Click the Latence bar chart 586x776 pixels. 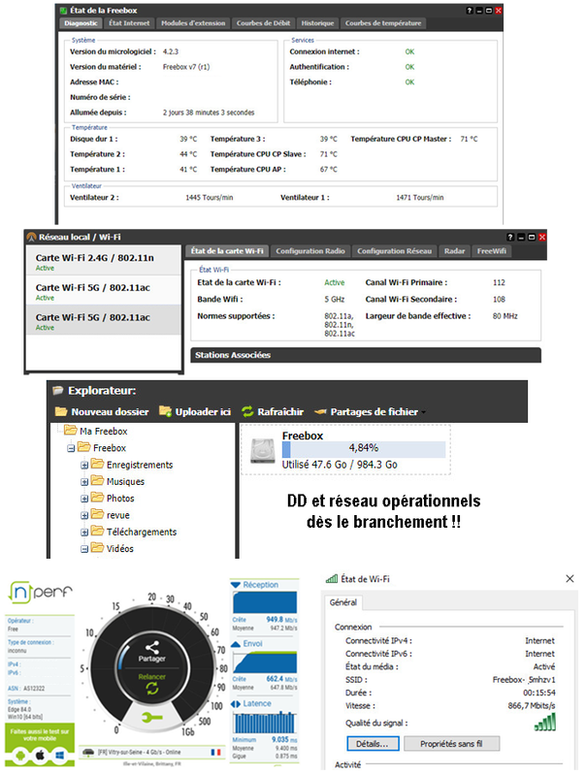click(265, 722)
